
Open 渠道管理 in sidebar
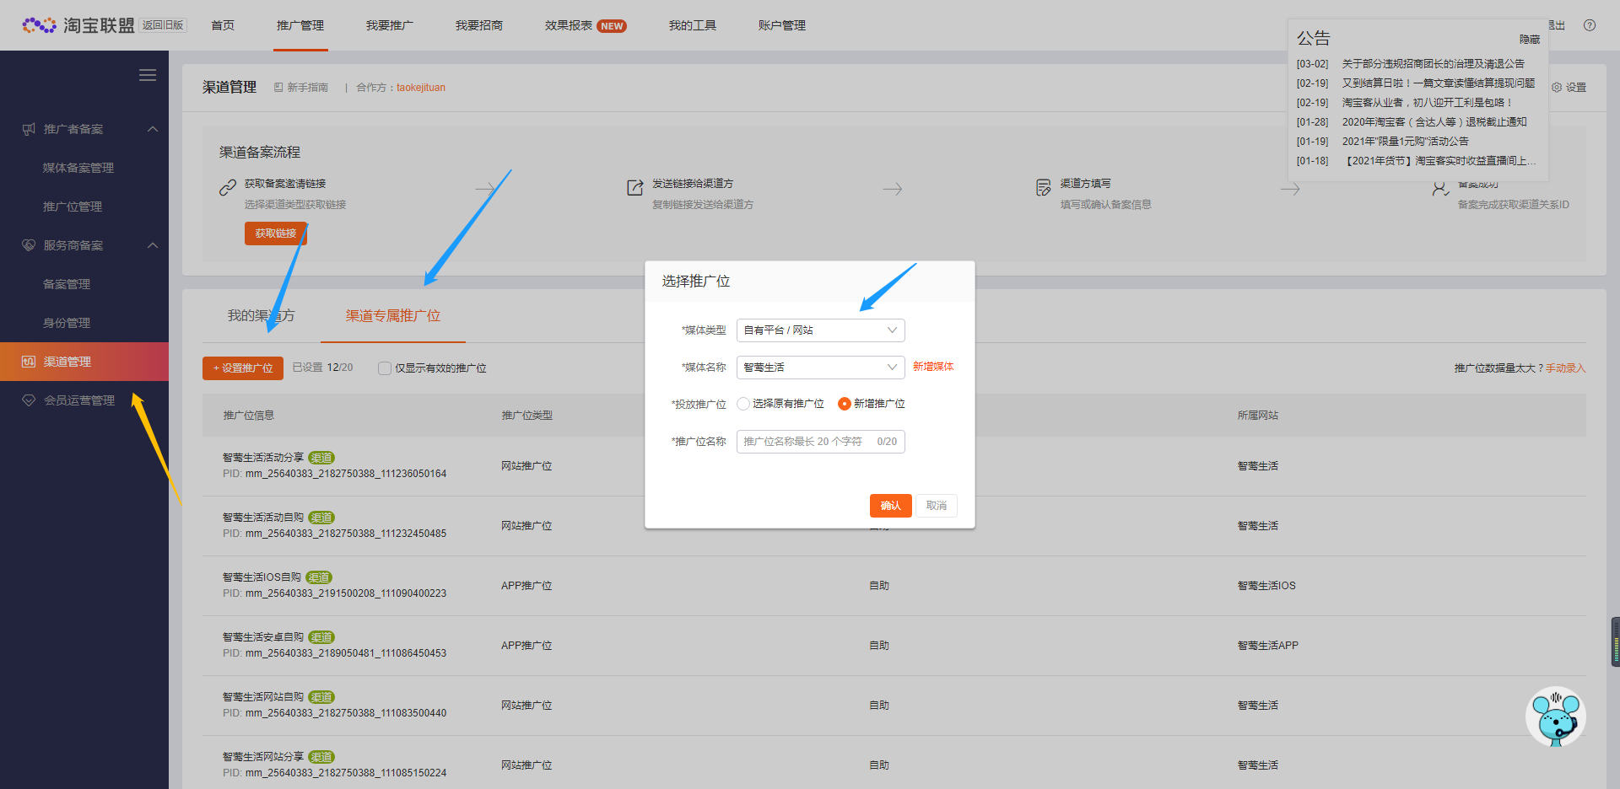[x=84, y=362]
